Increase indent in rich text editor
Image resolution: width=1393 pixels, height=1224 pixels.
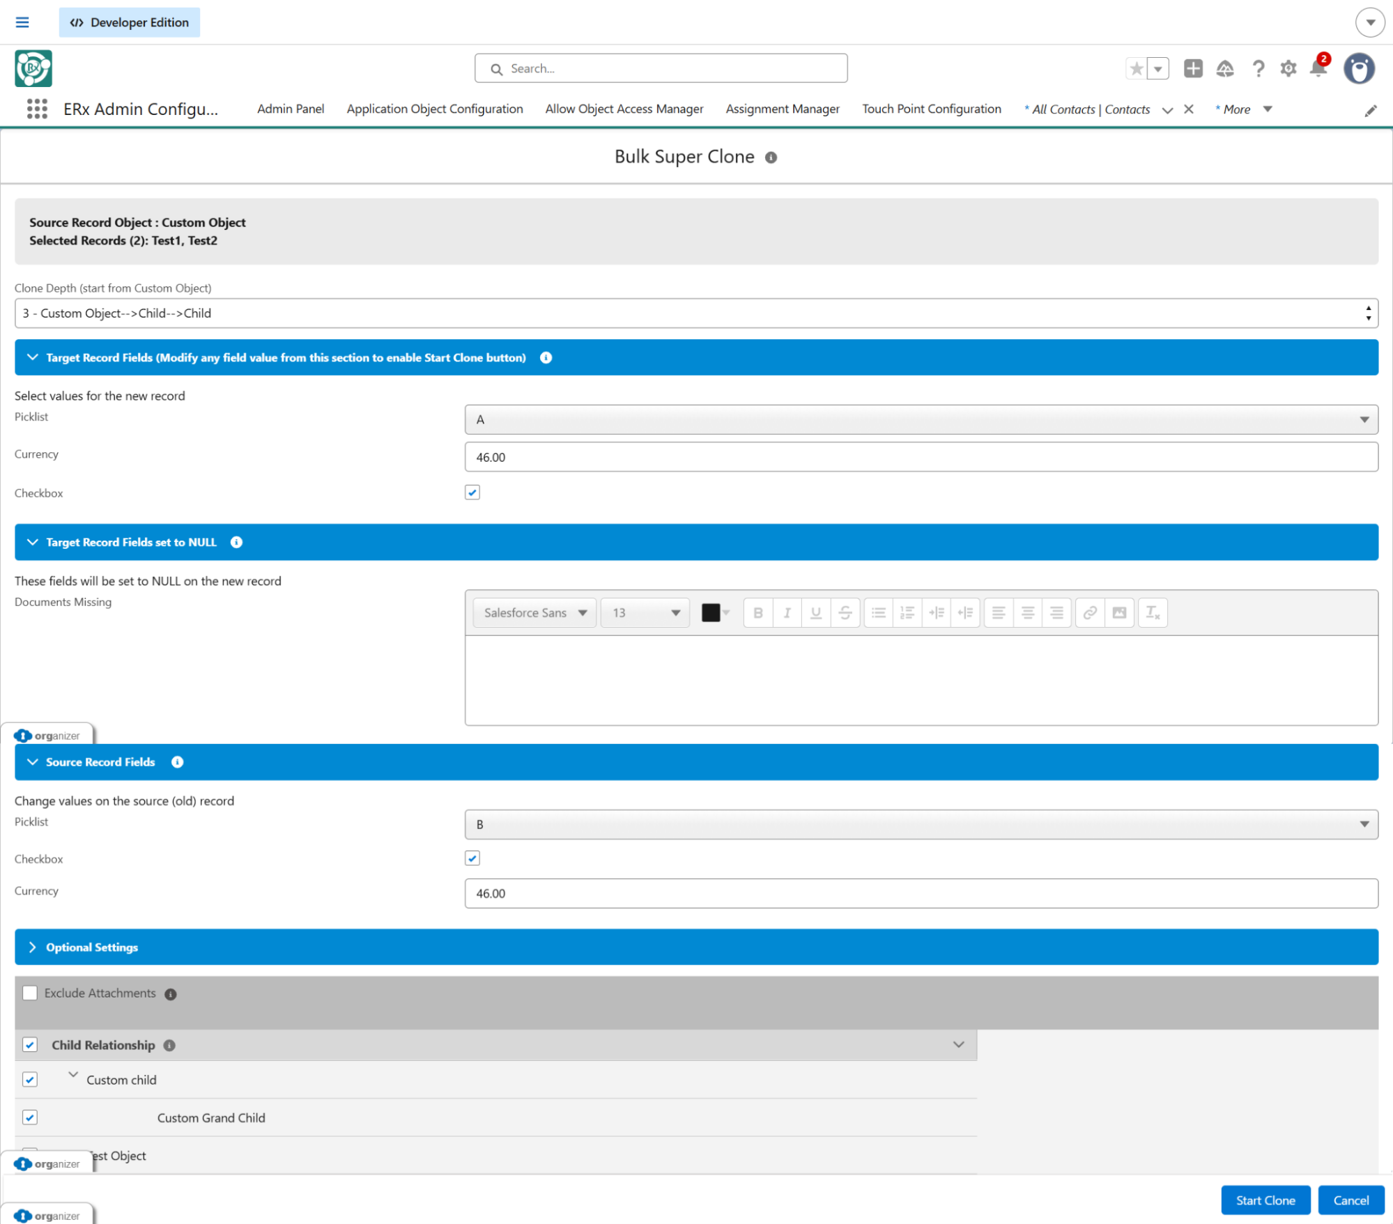[937, 612]
